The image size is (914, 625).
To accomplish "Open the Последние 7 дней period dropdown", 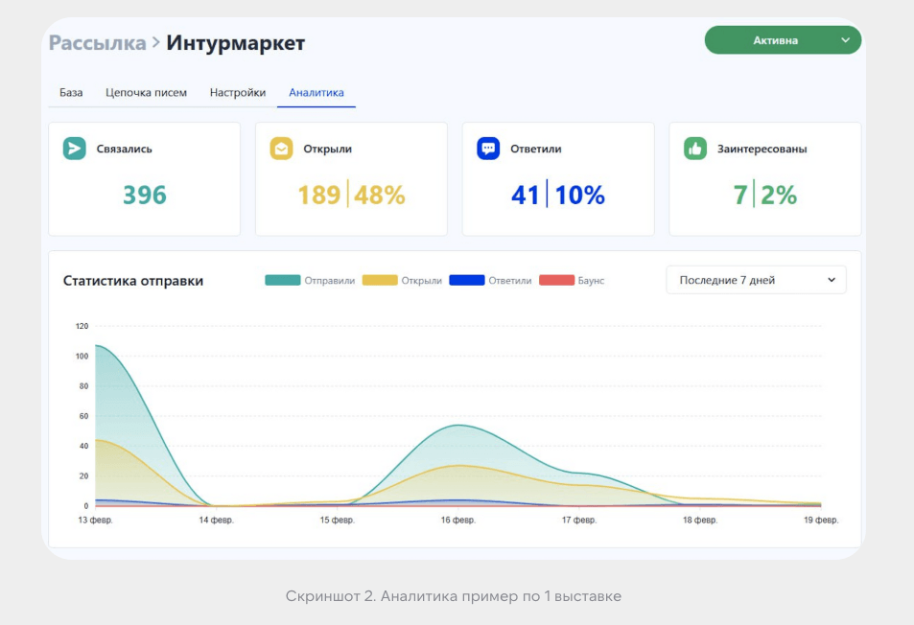I will pyautogui.click(x=756, y=280).
